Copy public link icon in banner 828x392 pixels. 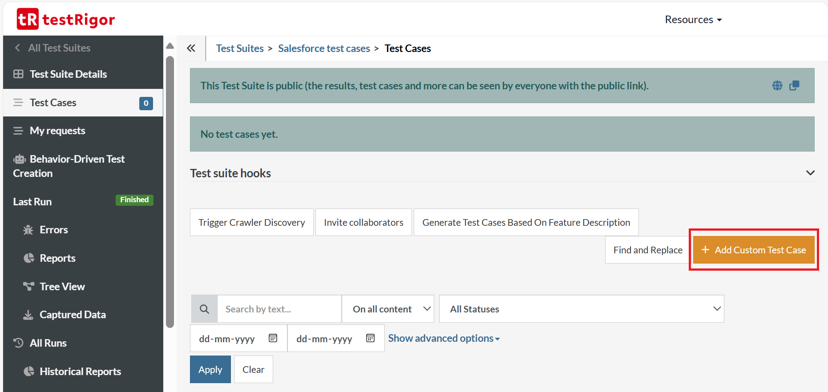coord(794,85)
